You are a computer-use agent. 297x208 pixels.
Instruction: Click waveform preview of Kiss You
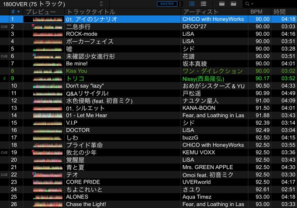[x=48, y=71]
